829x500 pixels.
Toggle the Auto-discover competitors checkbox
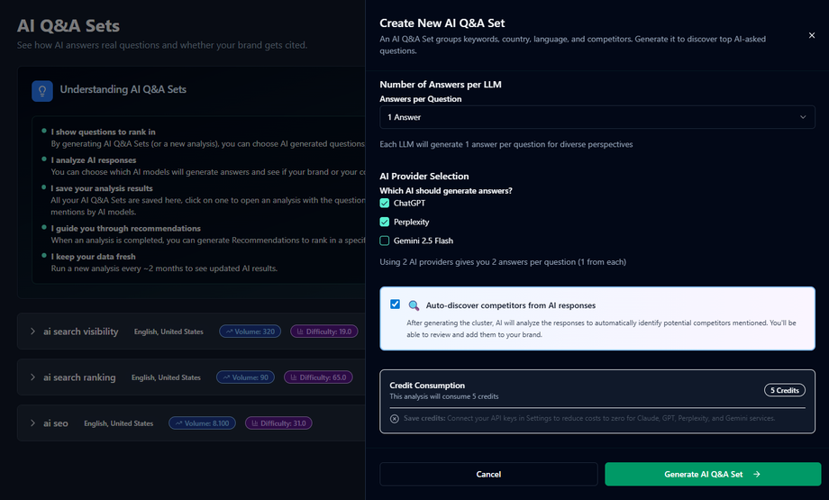pos(395,305)
